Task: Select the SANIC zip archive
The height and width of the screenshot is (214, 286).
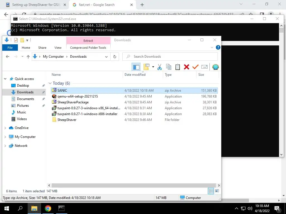Action: tap(134, 91)
